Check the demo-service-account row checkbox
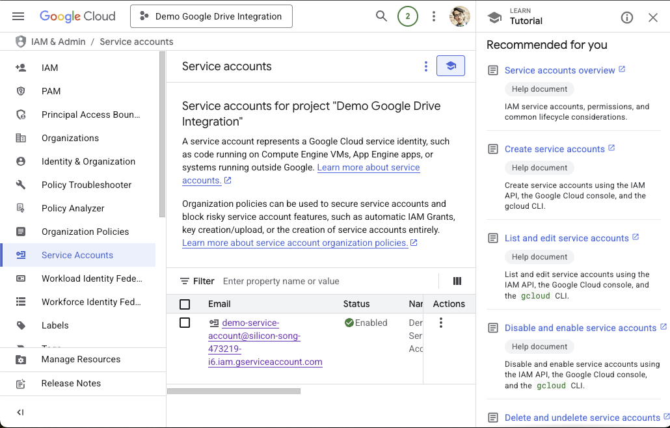The image size is (670, 428). coord(185,323)
